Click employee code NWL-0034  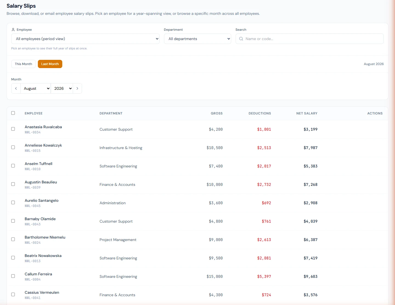pos(33,132)
